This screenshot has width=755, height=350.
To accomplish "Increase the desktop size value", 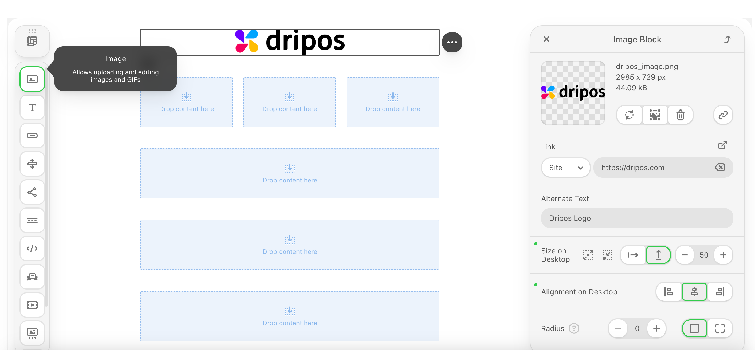I will coord(723,255).
